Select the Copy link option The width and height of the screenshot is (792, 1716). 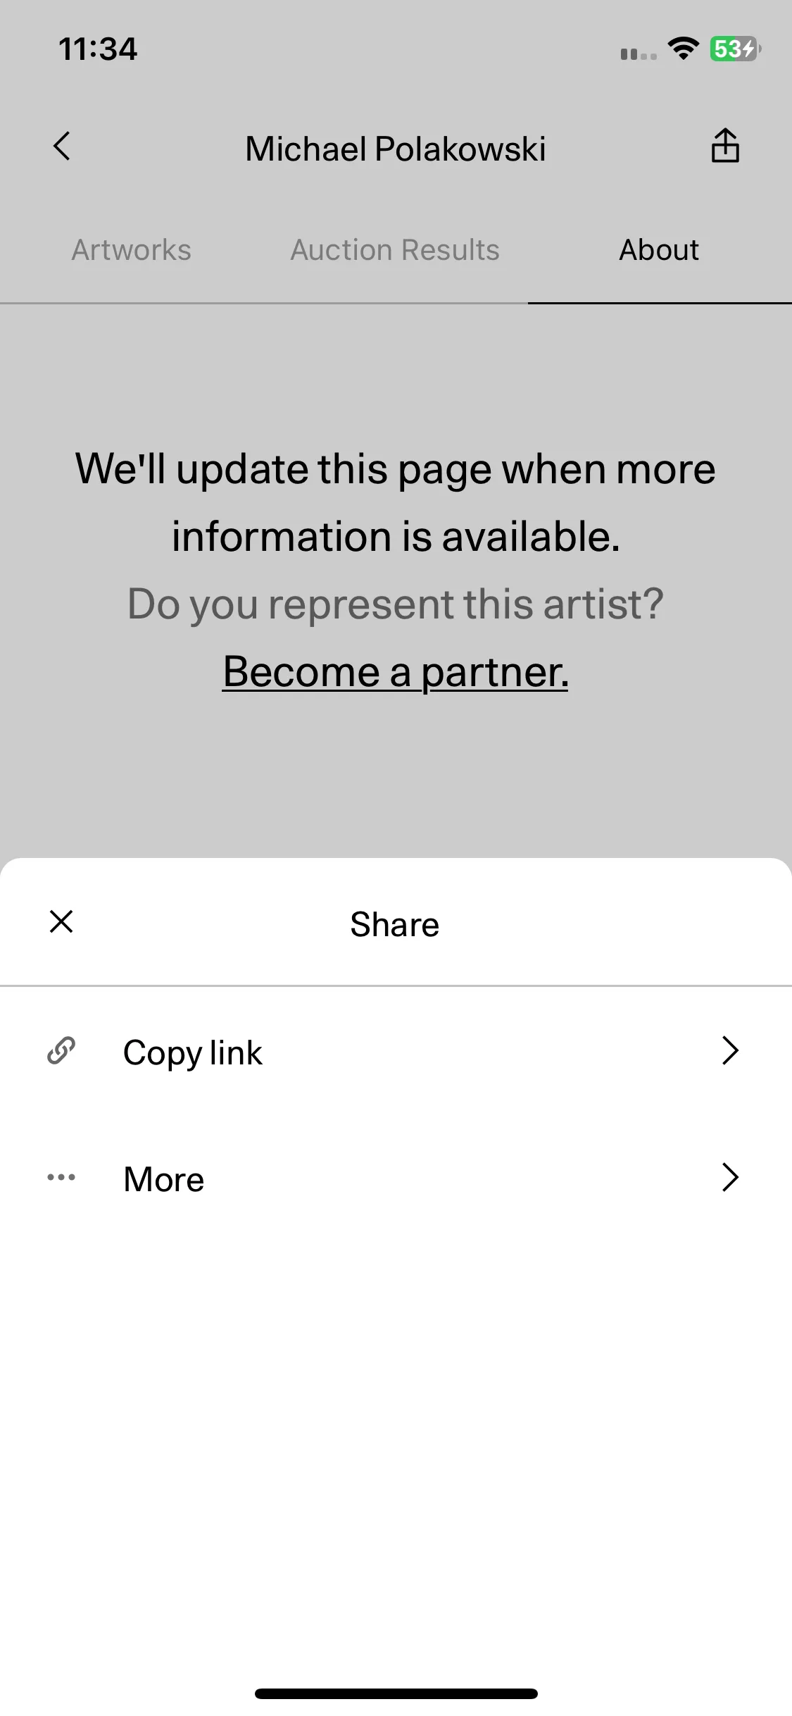click(396, 1051)
